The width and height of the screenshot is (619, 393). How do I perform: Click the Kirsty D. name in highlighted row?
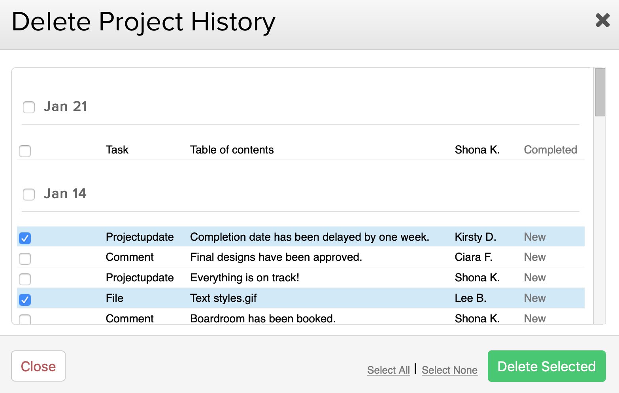tap(475, 237)
